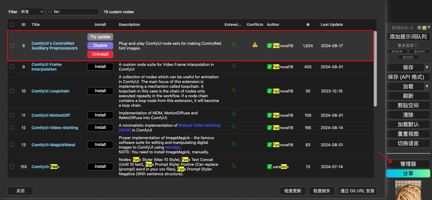
Task: Install ComfyUI-Video-Matting
Action: [x=100, y=128]
